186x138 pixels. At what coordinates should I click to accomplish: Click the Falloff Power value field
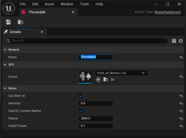(96, 126)
